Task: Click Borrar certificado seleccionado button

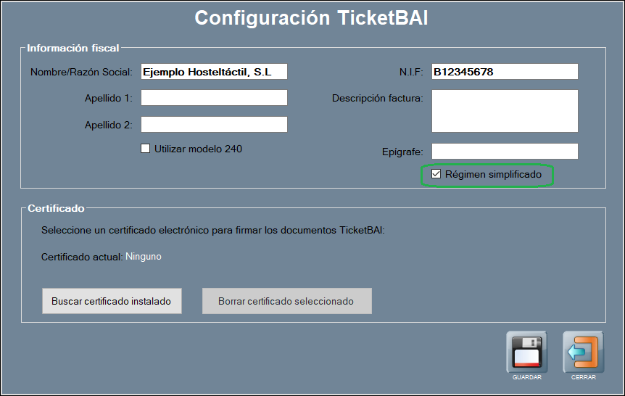Action: click(x=286, y=301)
